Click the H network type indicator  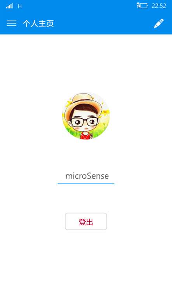click(x=20, y=6)
